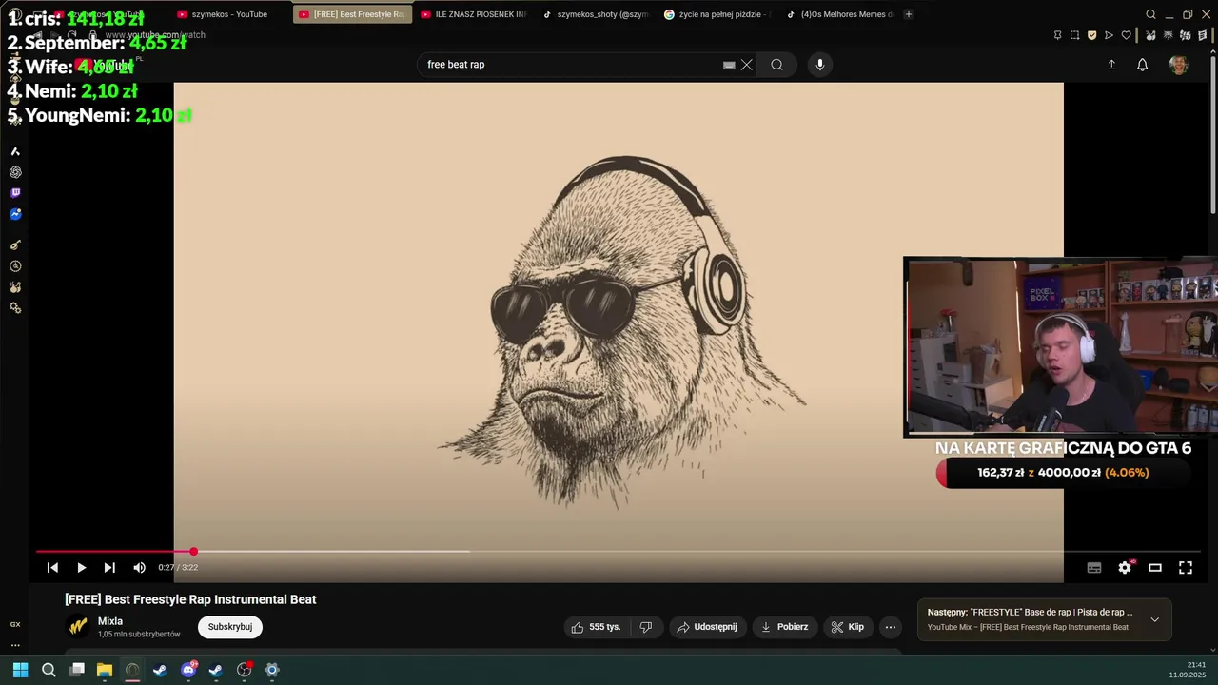Like the video with 555 tys.

coord(596,627)
